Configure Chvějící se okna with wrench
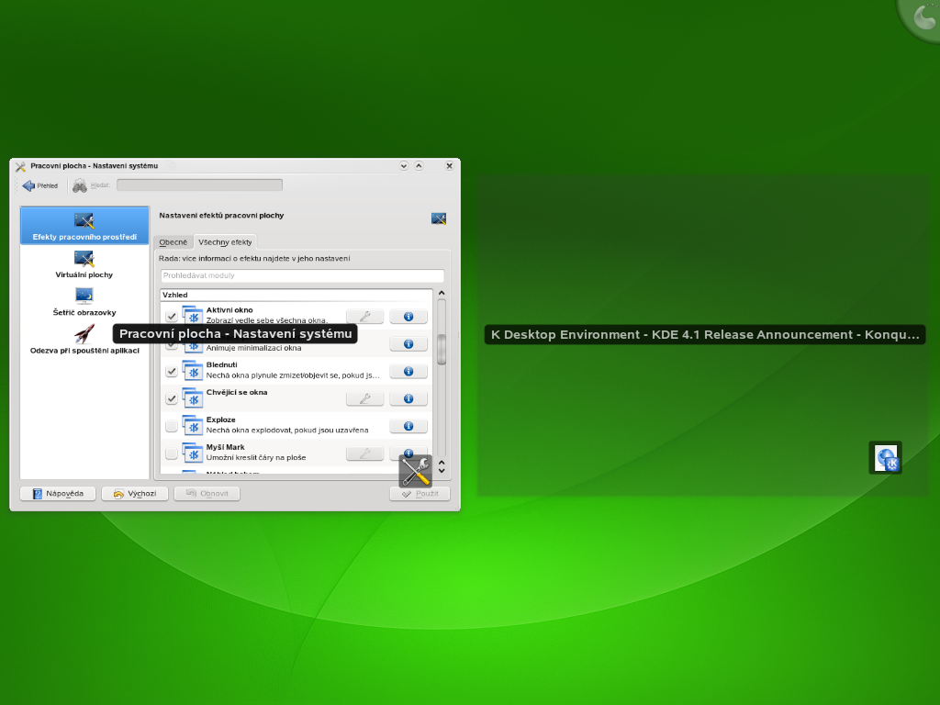940x705 pixels. pos(364,398)
